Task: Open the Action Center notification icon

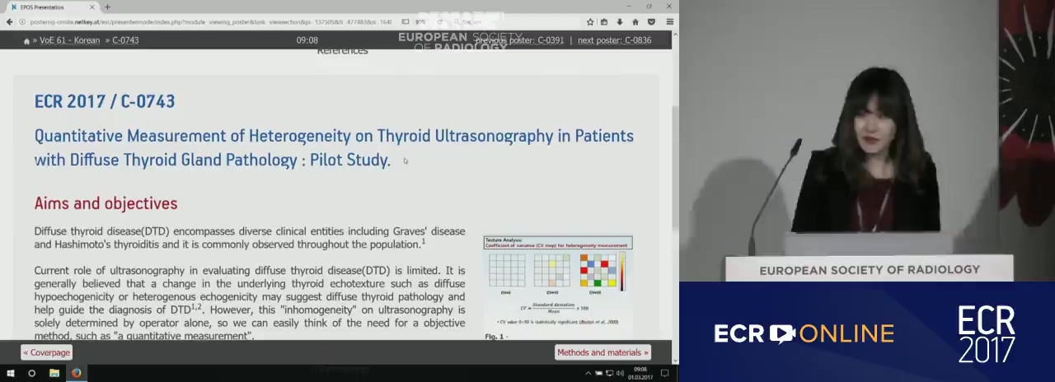Action: [x=666, y=373]
